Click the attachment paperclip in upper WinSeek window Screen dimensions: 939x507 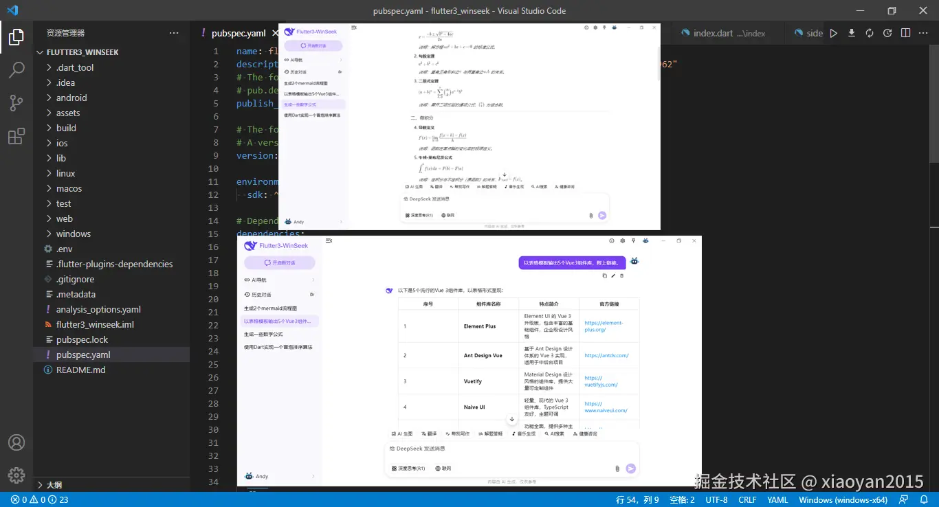tap(591, 215)
